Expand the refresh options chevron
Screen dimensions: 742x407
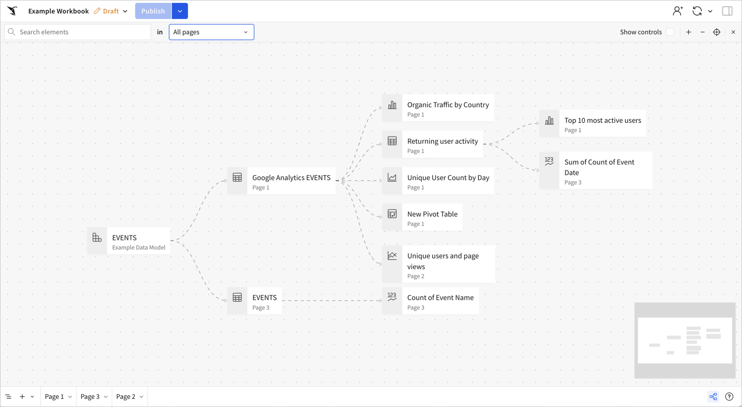coord(710,11)
